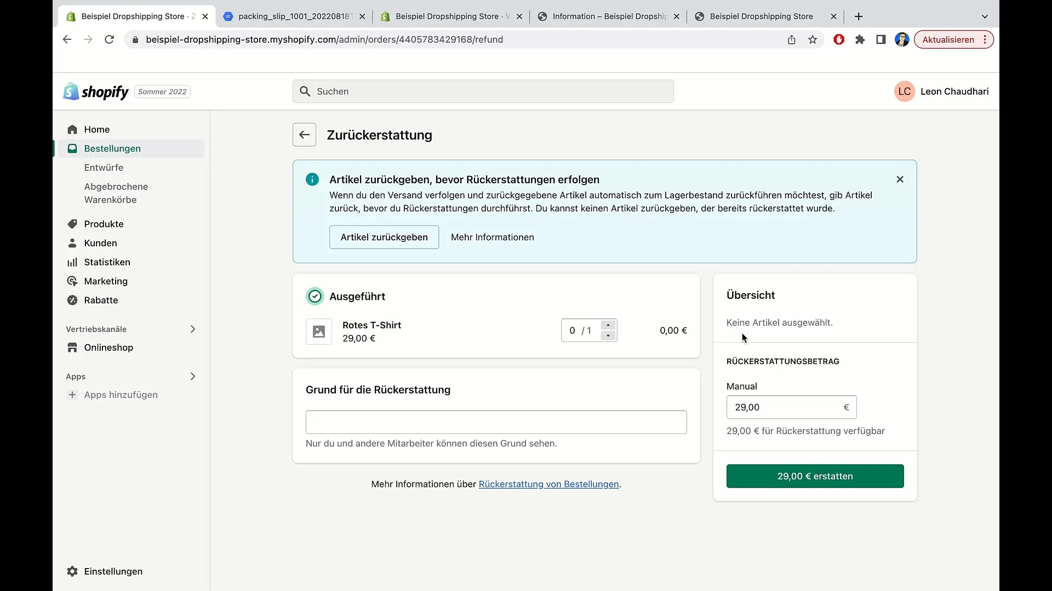Screen dimensions: 1052x591
Task: Click the Aktualisieren update button
Action: click(x=953, y=39)
